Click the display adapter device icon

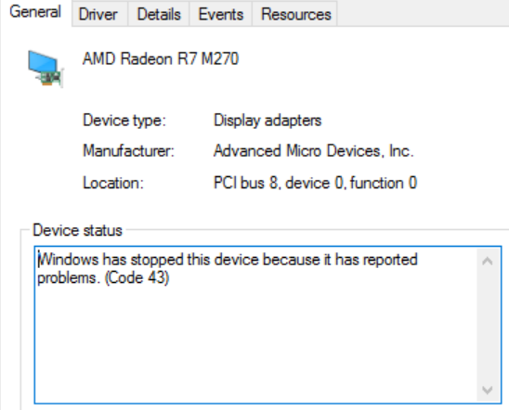tap(46, 69)
